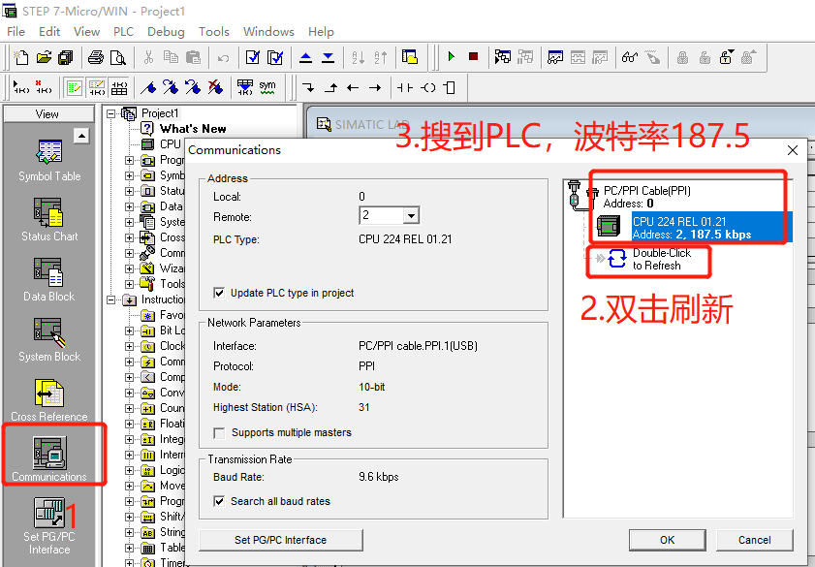Insert a contact using the contact symbol icon
815x567 pixels.
(405, 88)
